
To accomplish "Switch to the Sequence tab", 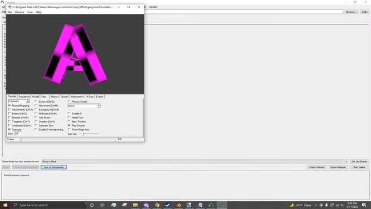I will coord(24,97).
